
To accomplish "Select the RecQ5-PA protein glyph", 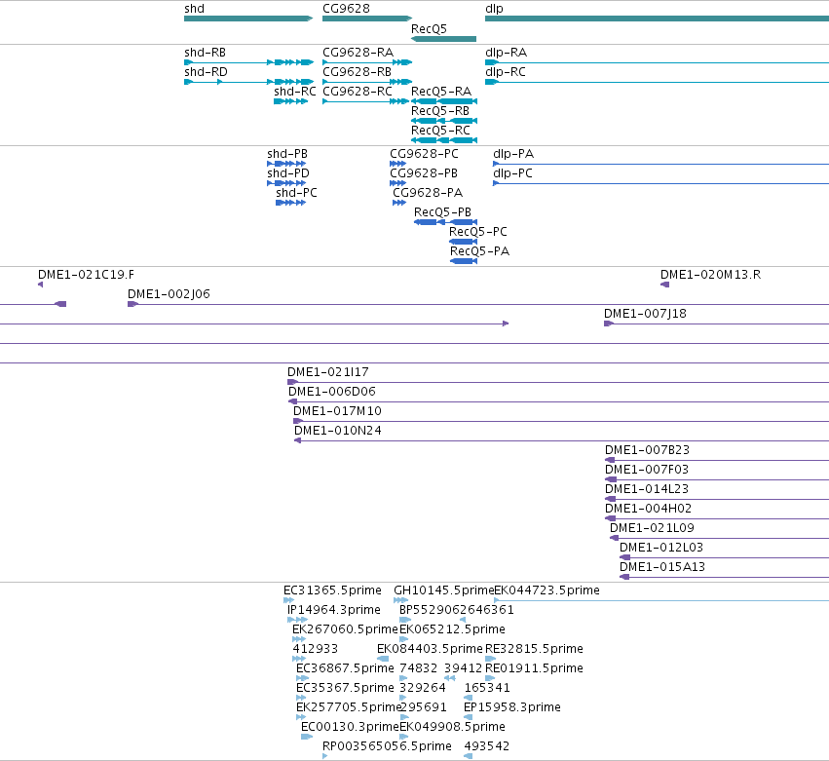I will (x=464, y=262).
